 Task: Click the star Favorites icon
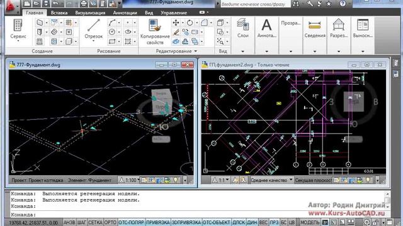coord(329,4)
